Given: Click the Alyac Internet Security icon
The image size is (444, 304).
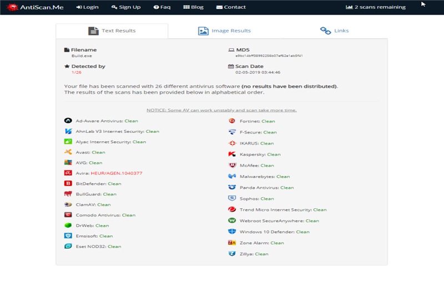Looking at the screenshot, I should click(x=68, y=142).
